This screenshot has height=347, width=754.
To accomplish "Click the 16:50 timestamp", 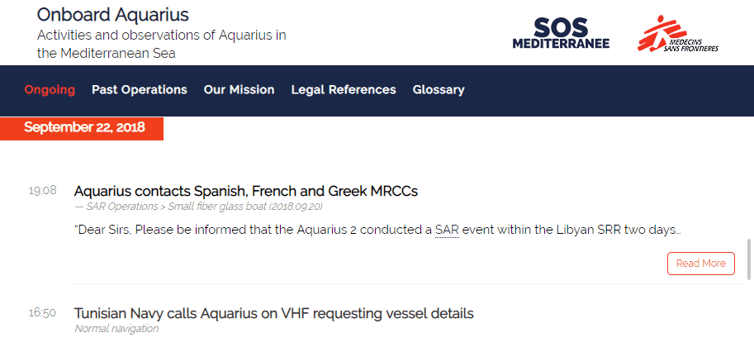I will 42,313.
